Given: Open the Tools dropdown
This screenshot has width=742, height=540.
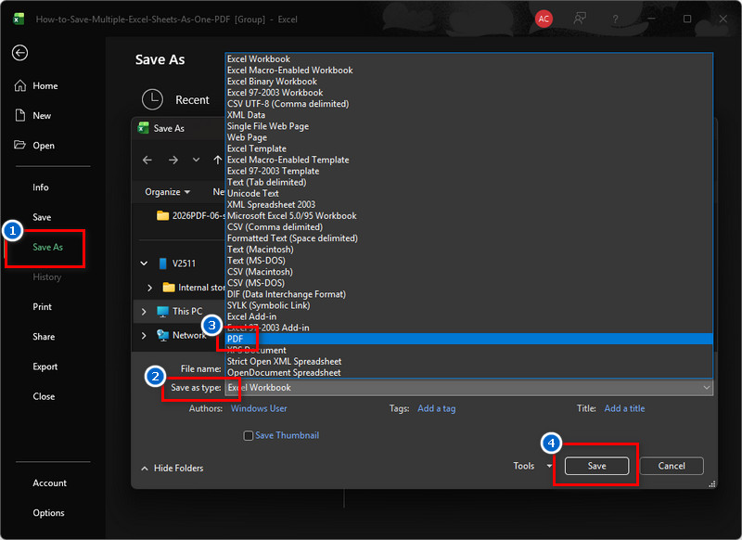Looking at the screenshot, I should pos(532,466).
